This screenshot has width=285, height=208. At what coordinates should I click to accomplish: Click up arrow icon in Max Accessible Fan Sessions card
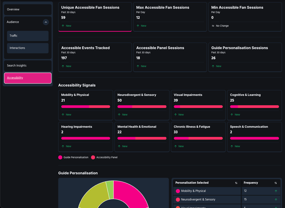(x=138, y=26)
